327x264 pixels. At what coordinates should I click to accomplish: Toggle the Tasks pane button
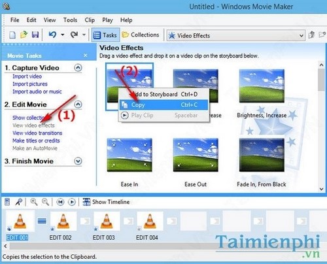(x=105, y=35)
